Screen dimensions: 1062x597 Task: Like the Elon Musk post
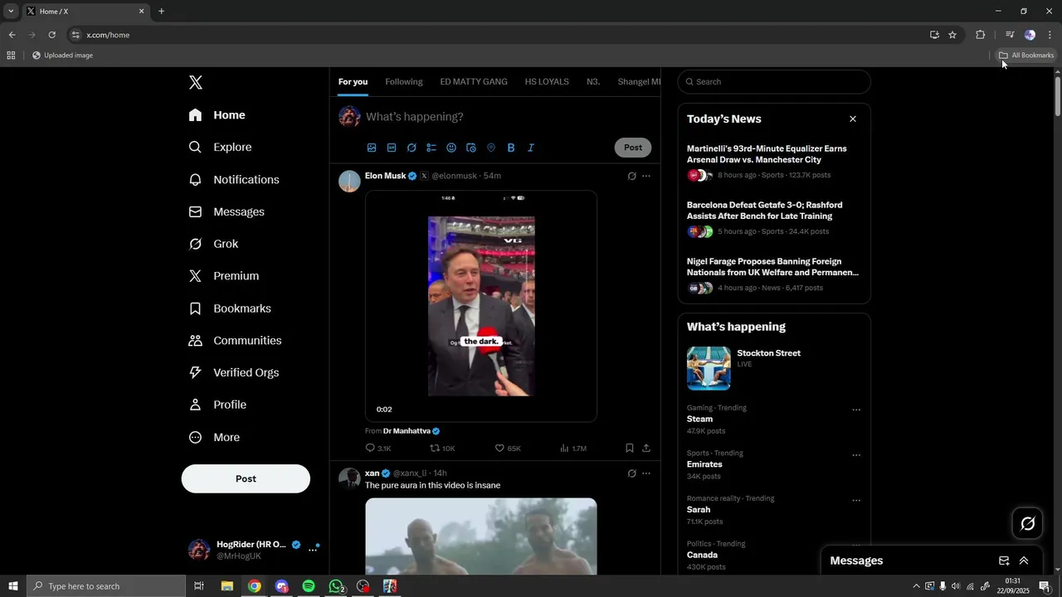point(499,448)
